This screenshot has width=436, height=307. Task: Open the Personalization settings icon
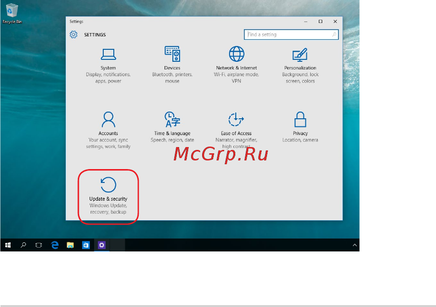[x=300, y=55]
